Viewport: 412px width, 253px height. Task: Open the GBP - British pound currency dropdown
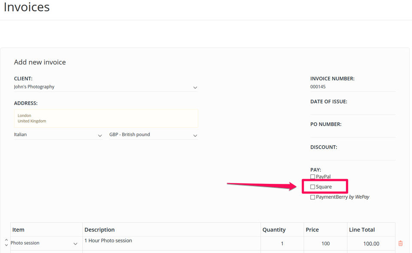point(153,135)
